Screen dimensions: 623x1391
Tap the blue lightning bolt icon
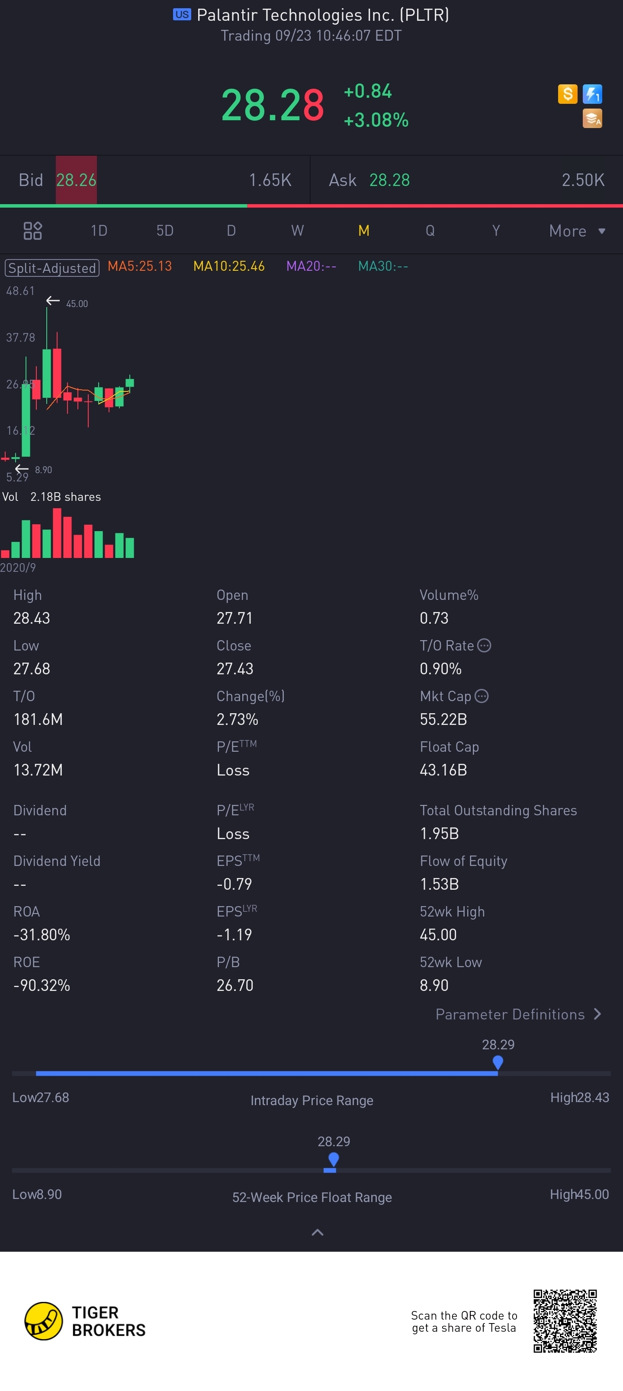point(592,94)
